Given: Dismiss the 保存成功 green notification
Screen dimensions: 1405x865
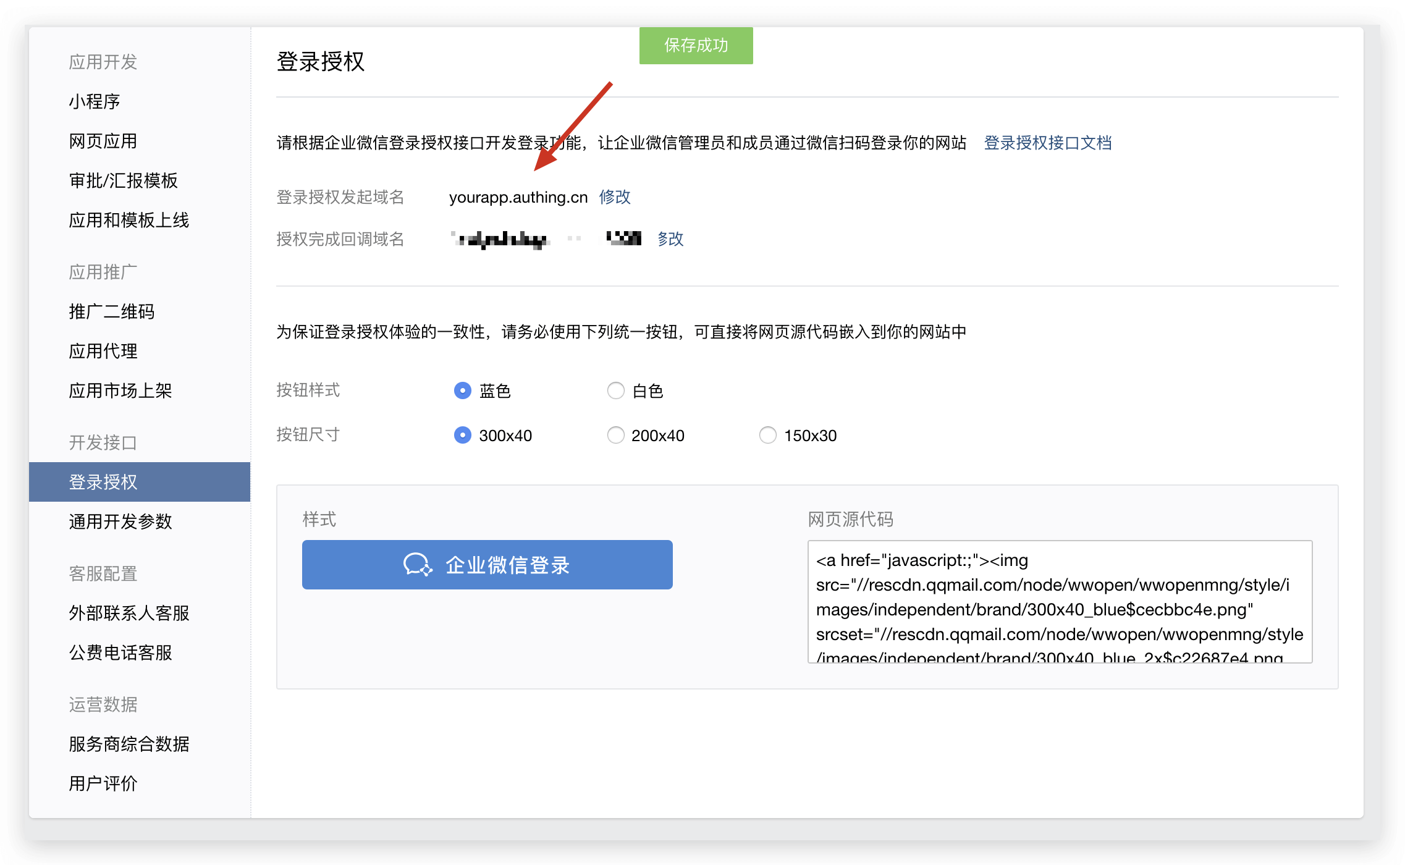Looking at the screenshot, I should [x=696, y=45].
